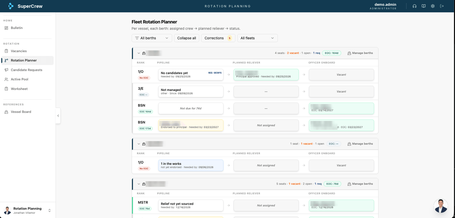Viewport: 455px width, 218px height.
Task: Click the Candidate Requests megaphone icon
Action: pyautogui.click(x=6, y=70)
